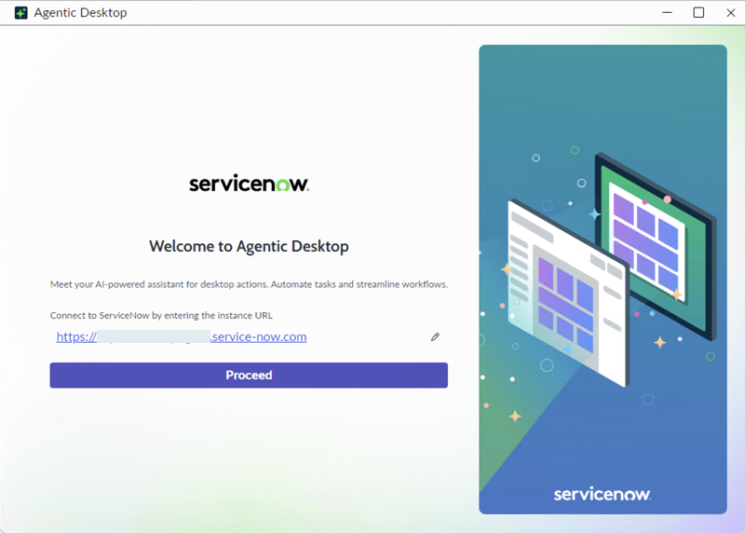
Task: Click the white ServiceNow logo on the illustration panel
Action: pyautogui.click(x=602, y=494)
